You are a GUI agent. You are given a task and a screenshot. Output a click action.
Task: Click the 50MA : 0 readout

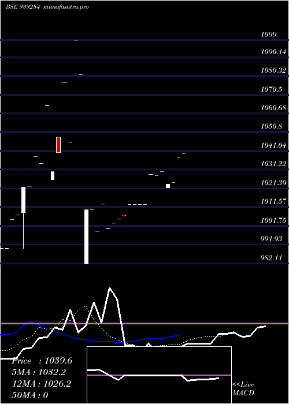pyautogui.click(x=30, y=395)
